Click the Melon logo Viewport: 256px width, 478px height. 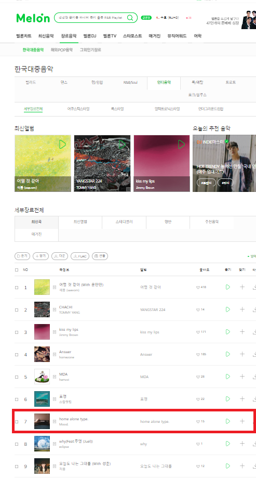tap(33, 18)
